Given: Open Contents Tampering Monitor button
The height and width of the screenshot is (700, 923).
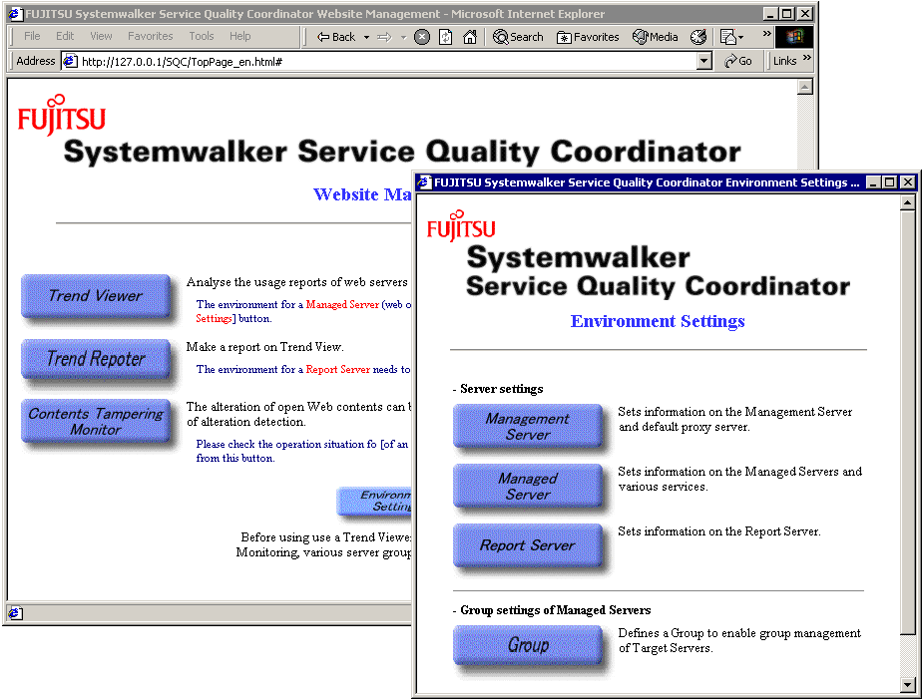Looking at the screenshot, I should 96,421.
